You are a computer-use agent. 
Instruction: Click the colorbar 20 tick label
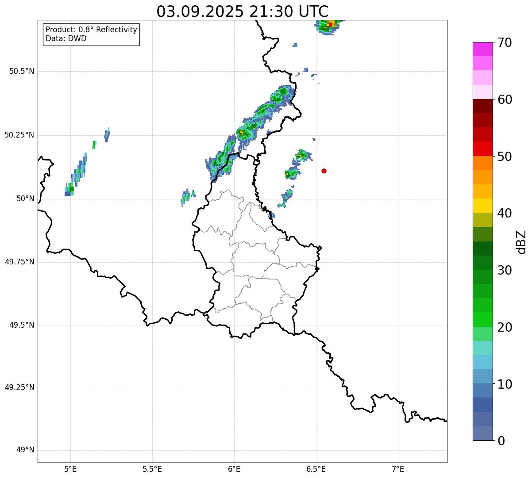click(505, 327)
